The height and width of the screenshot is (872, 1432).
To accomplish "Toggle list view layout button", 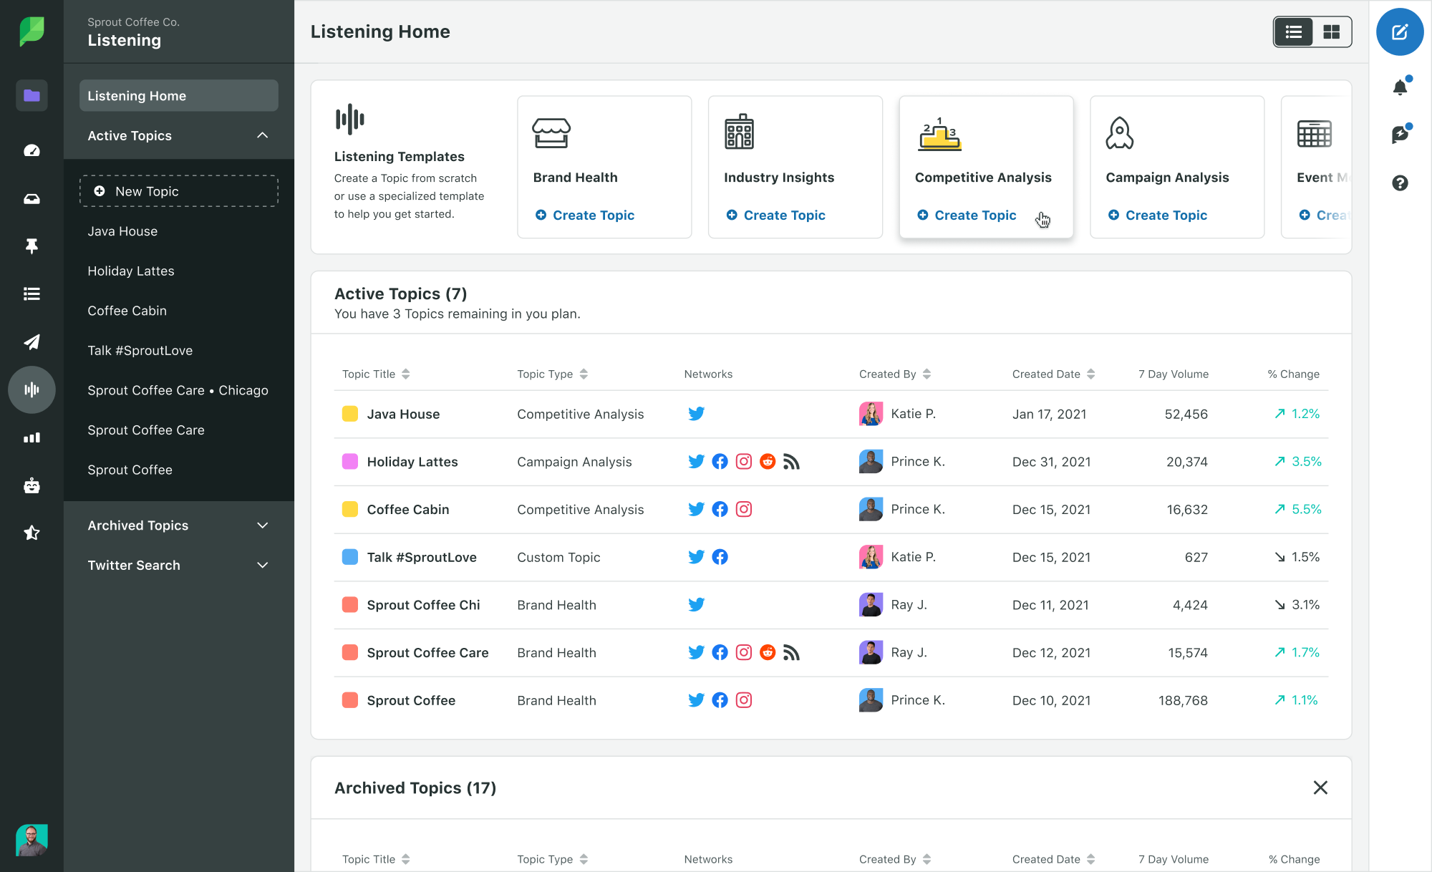I will pyautogui.click(x=1294, y=33).
